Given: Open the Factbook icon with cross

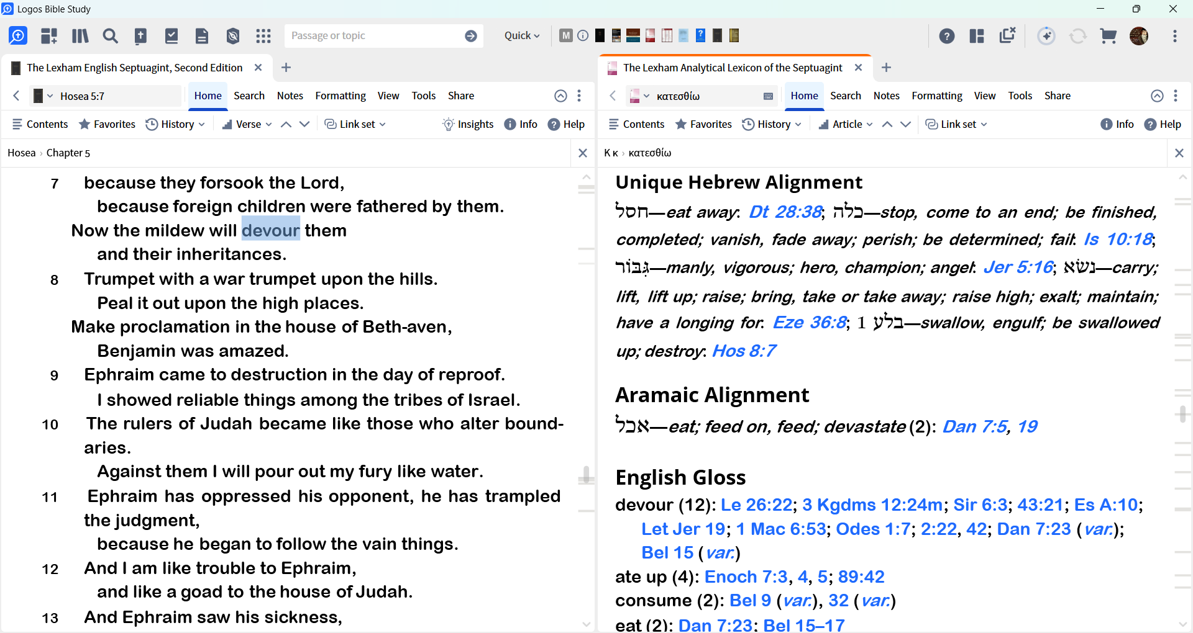Looking at the screenshot, I should click(x=141, y=36).
